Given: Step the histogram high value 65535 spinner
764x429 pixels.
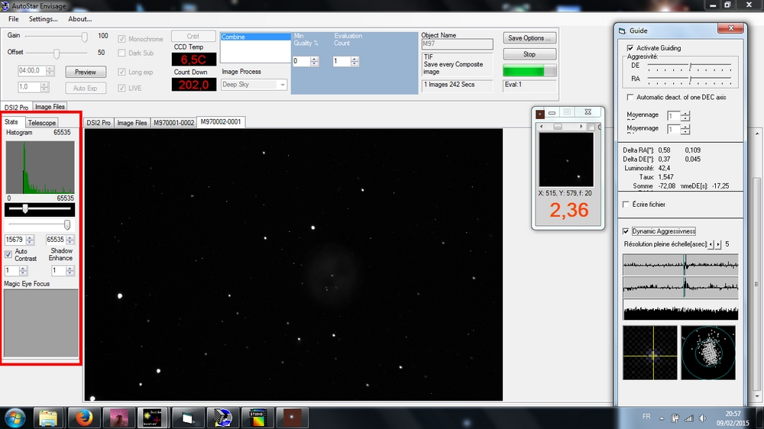Looking at the screenshot, I should tap(70, 240).
